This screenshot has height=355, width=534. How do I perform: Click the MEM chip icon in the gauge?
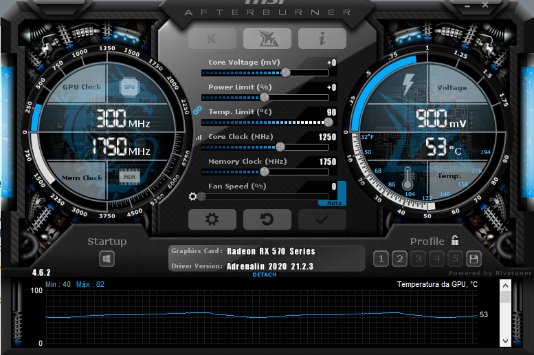click(x=129, y=177)
